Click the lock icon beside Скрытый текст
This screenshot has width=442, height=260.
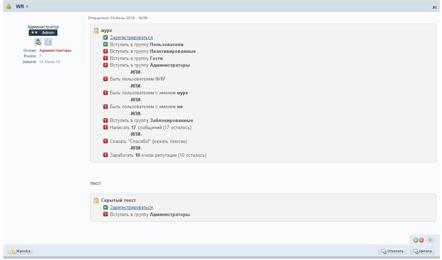(96, 200)
